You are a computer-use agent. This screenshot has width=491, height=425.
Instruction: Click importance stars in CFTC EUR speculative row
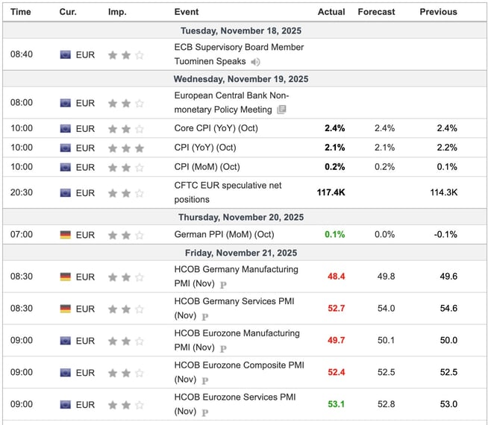125,193
